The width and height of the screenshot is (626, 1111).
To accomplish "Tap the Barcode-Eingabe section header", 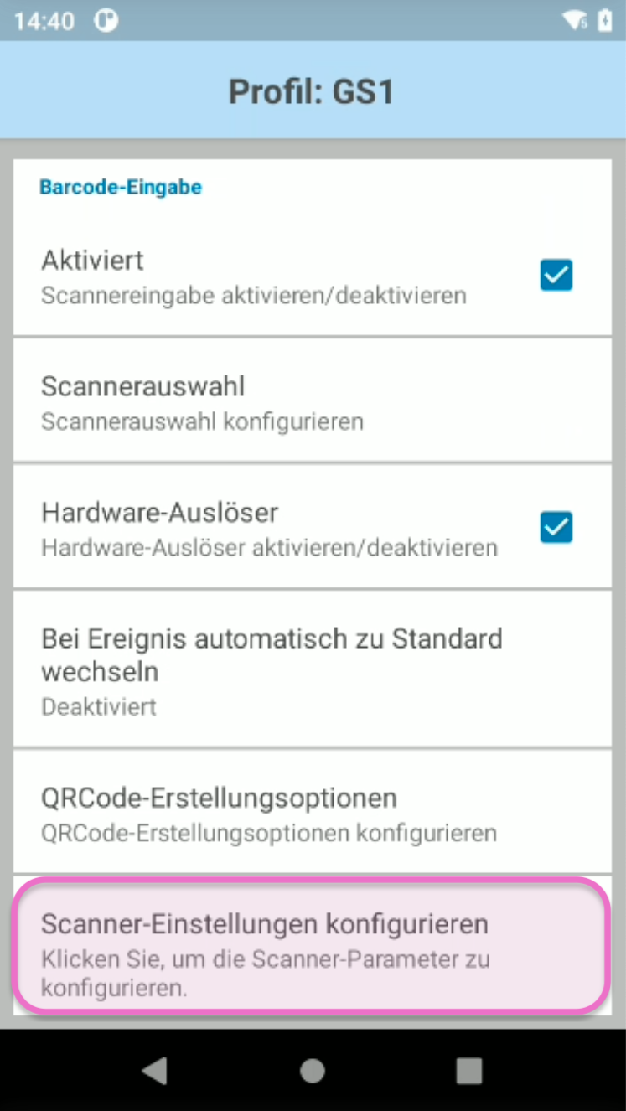I will coord(121,187).
